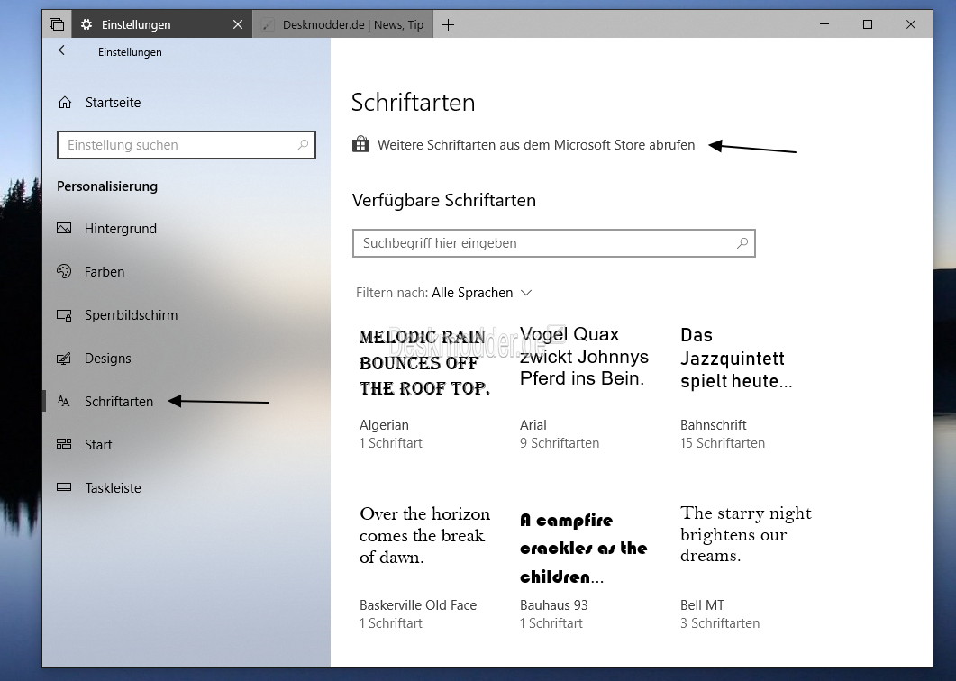
Task: Open the tab set-aside icon in title bar
Action: point(57,24)
